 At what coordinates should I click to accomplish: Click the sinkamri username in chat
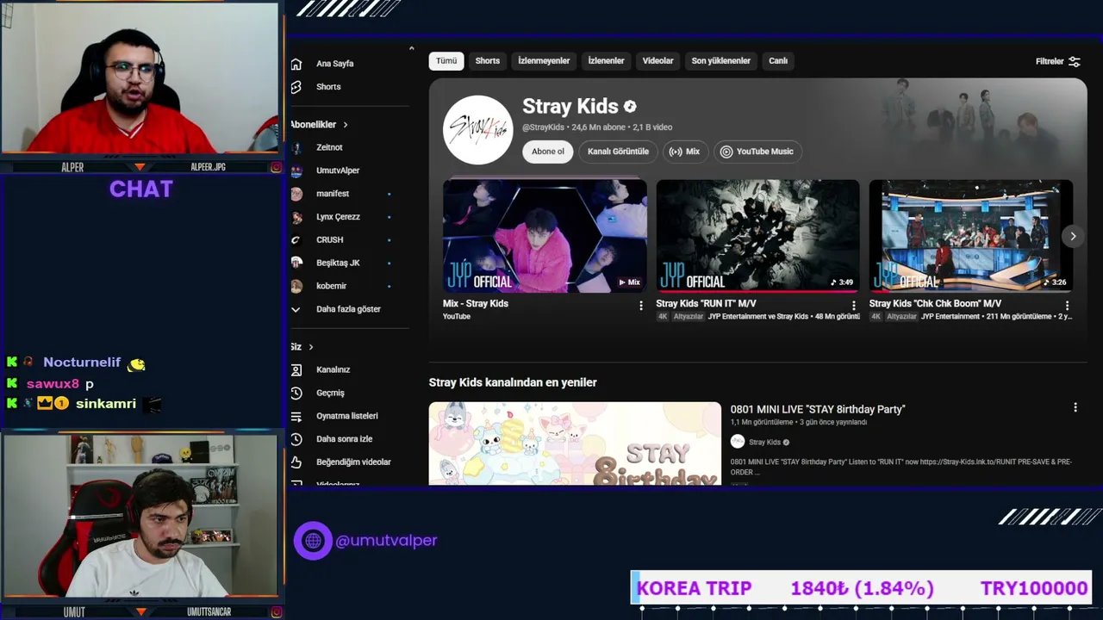[x=106, y=403]
